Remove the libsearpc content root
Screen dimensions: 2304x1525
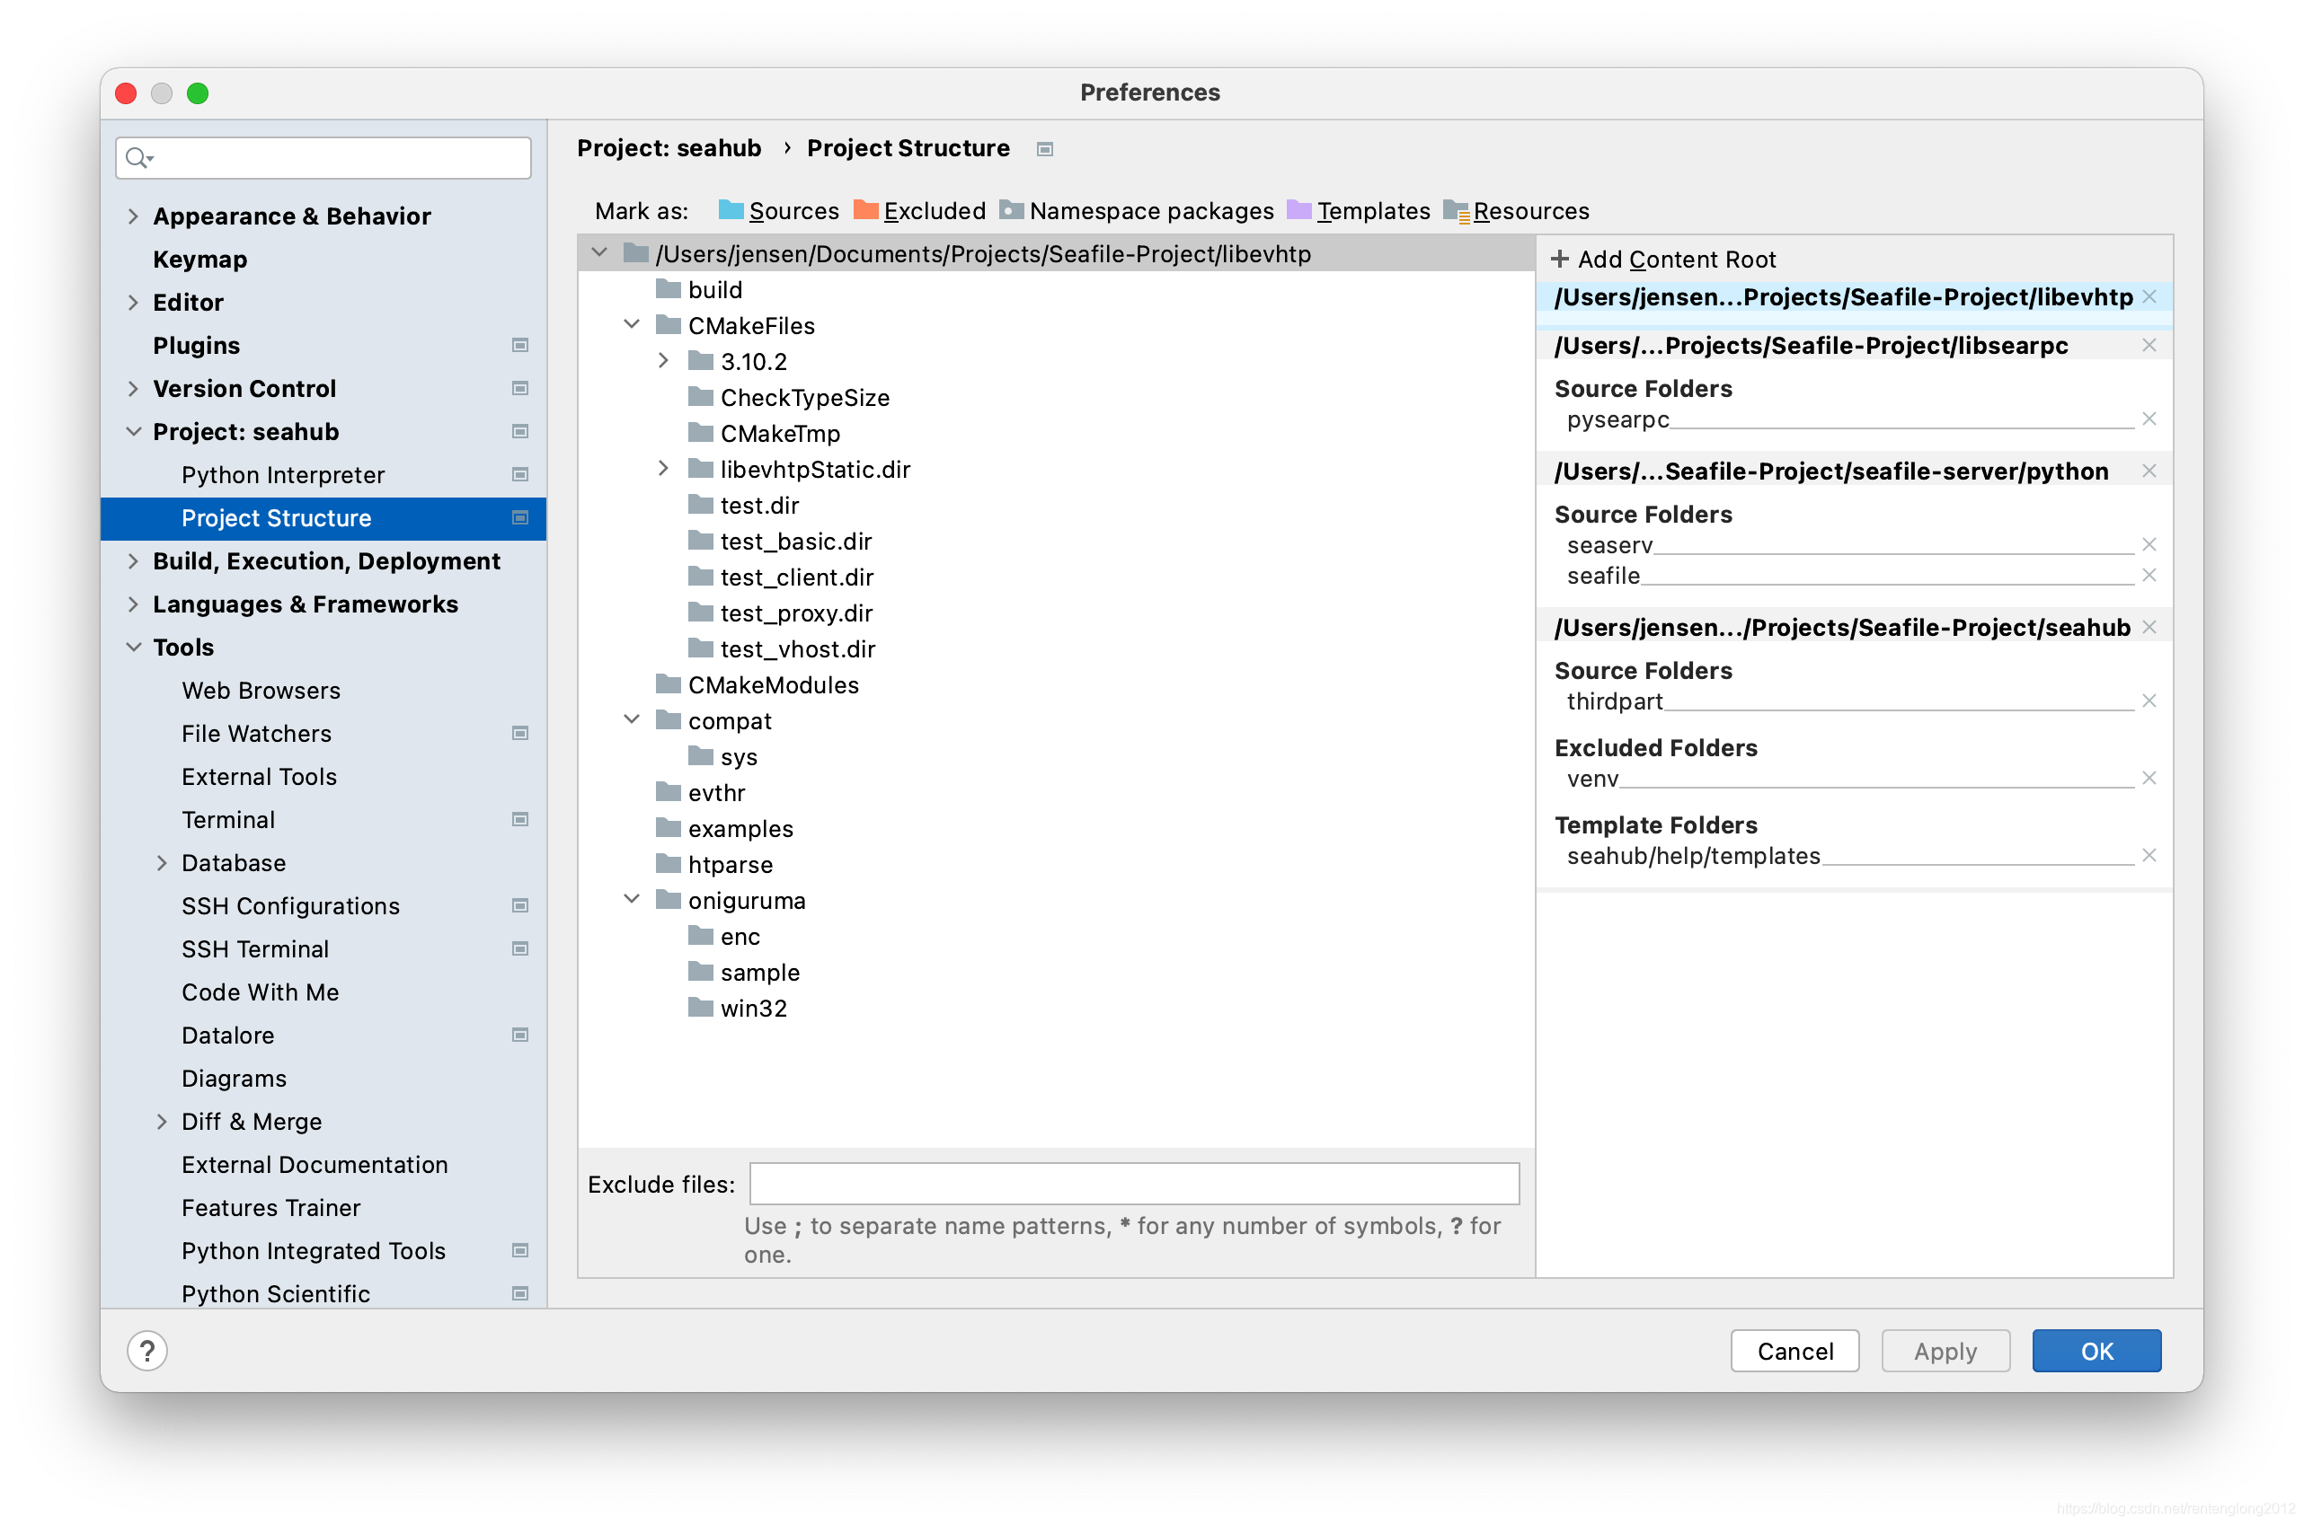click(x=2149, y=345)
